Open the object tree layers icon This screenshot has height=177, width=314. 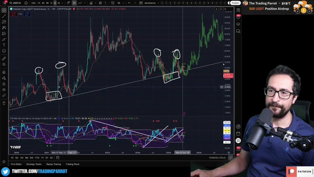(238, 24)
